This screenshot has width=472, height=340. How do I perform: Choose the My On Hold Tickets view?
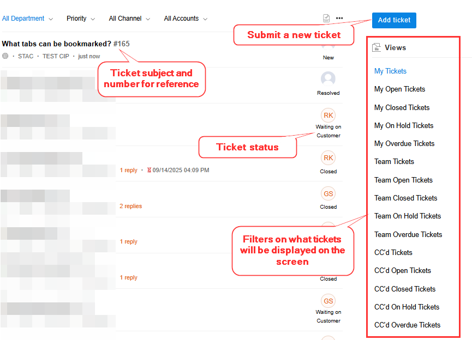[x=404, y=126]
